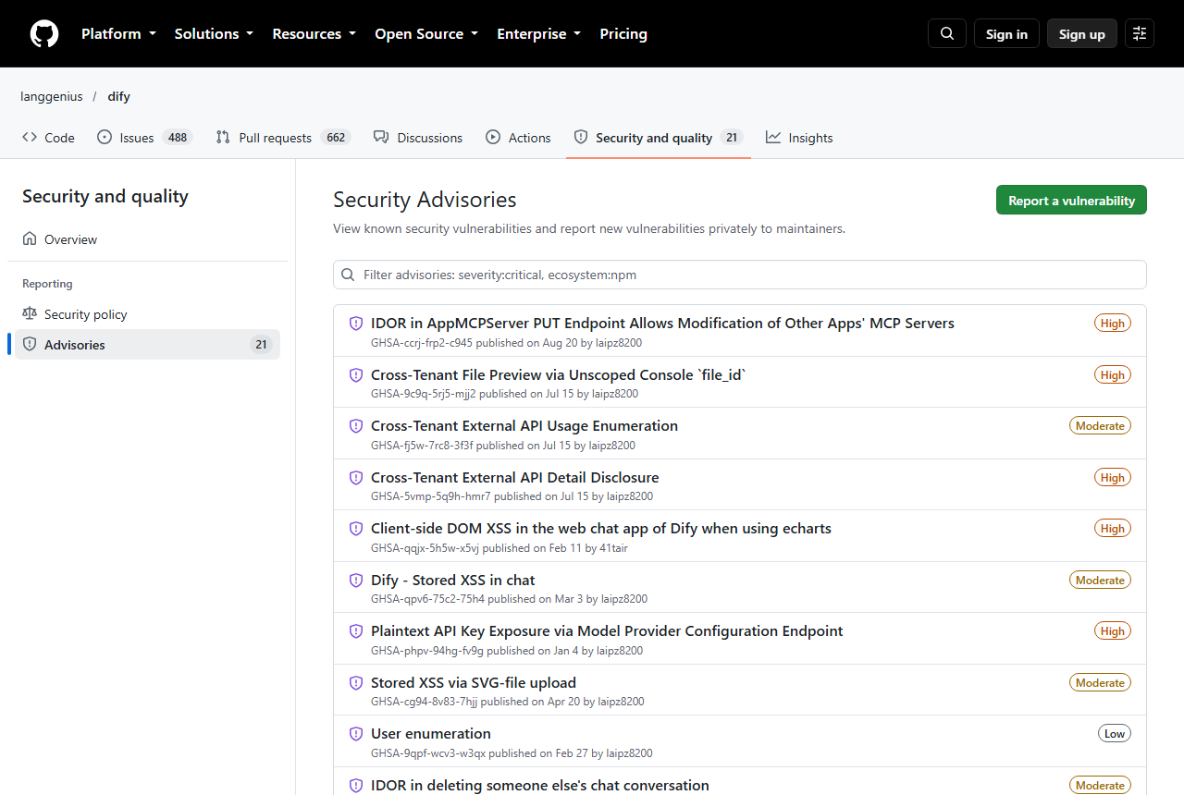1184x795 pixels.
Task: Open Plaintext API Key Exposure advisory
Action: (x=607, y=631)
